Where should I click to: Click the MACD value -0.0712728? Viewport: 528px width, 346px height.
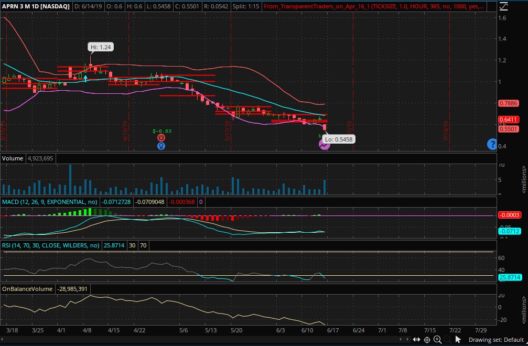click(x=116, y=202)
